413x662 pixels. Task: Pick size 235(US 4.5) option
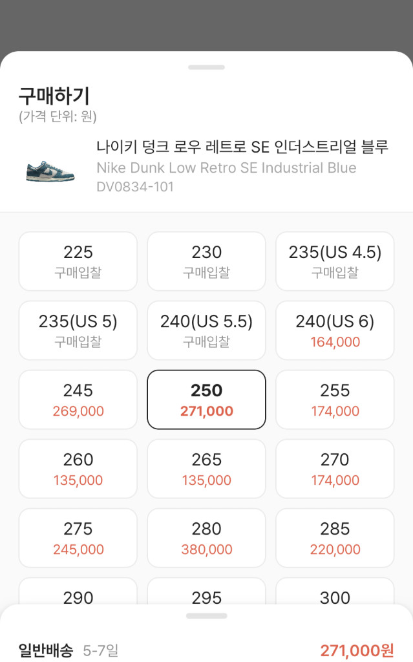coord(334,261)
